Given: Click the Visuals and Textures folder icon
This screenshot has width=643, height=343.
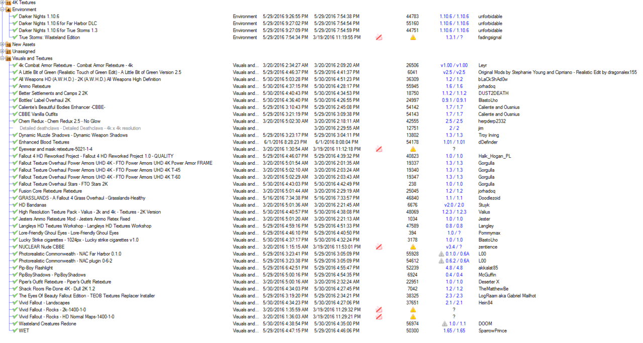Looking at the screenshot, I should pyautogui.click(x=8, y=58).
